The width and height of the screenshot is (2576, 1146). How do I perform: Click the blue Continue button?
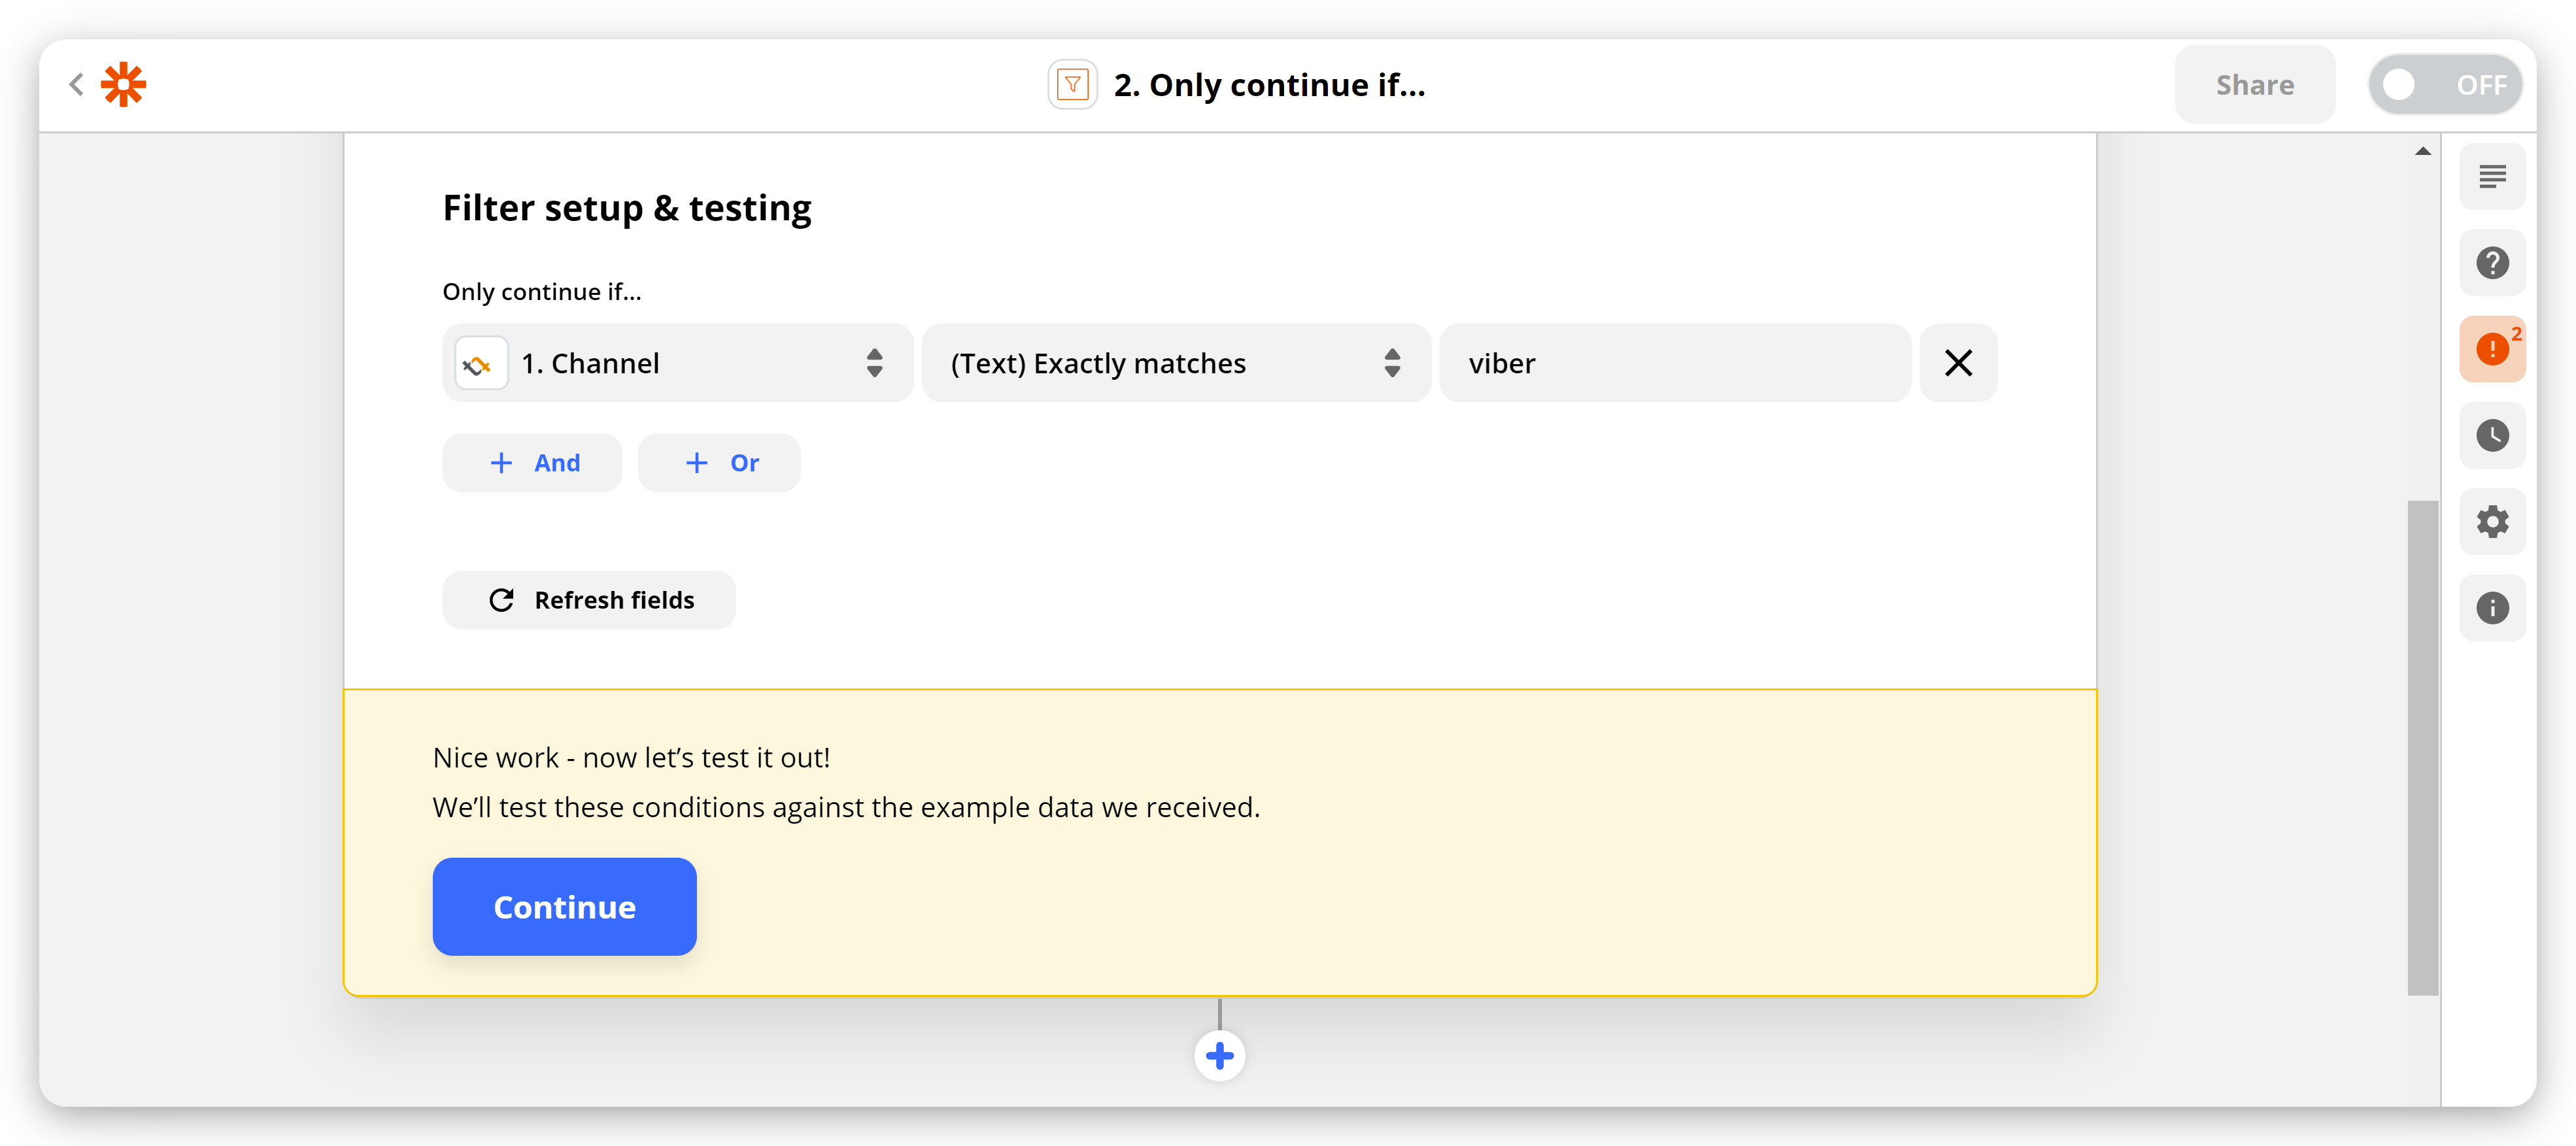tap(564, 907)
